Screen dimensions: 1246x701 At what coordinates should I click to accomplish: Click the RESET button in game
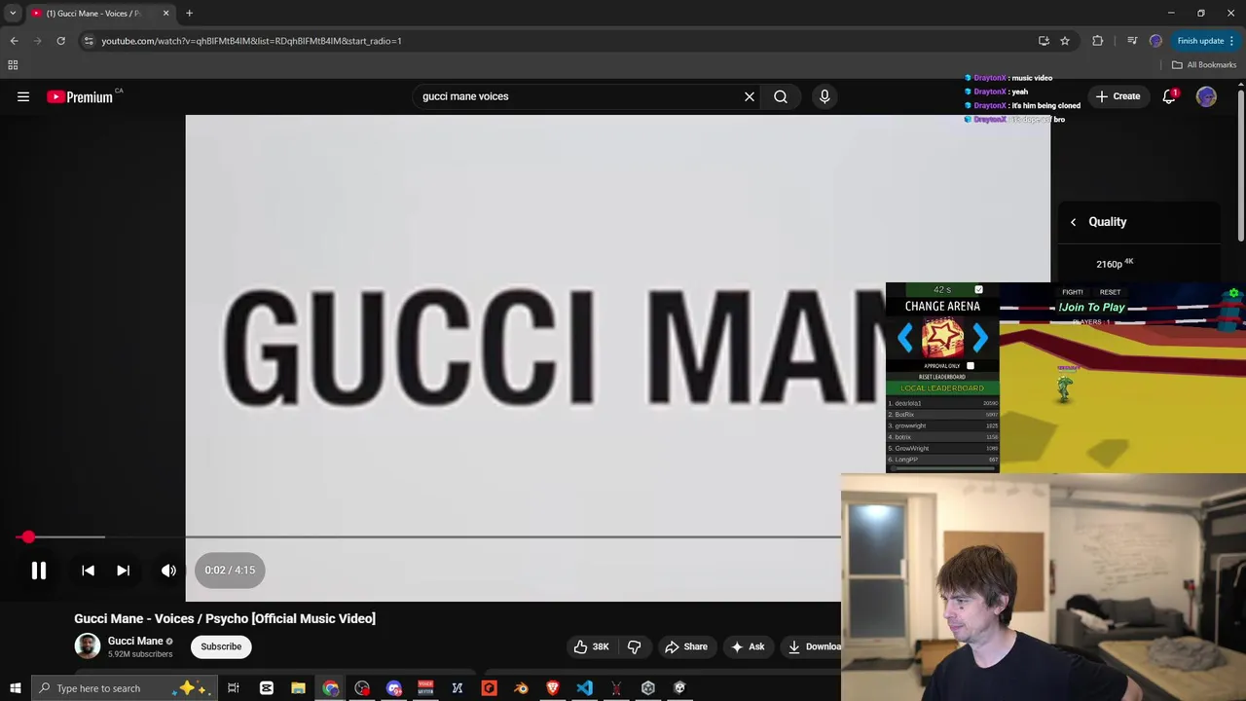[x=1110, y=292]
